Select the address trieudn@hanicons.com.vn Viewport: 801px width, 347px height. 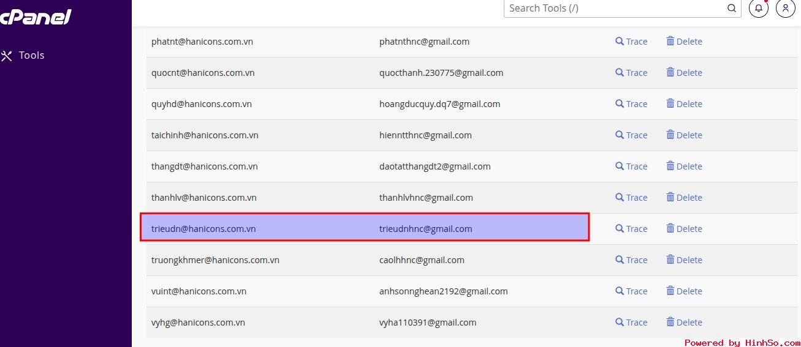point(203,229)
